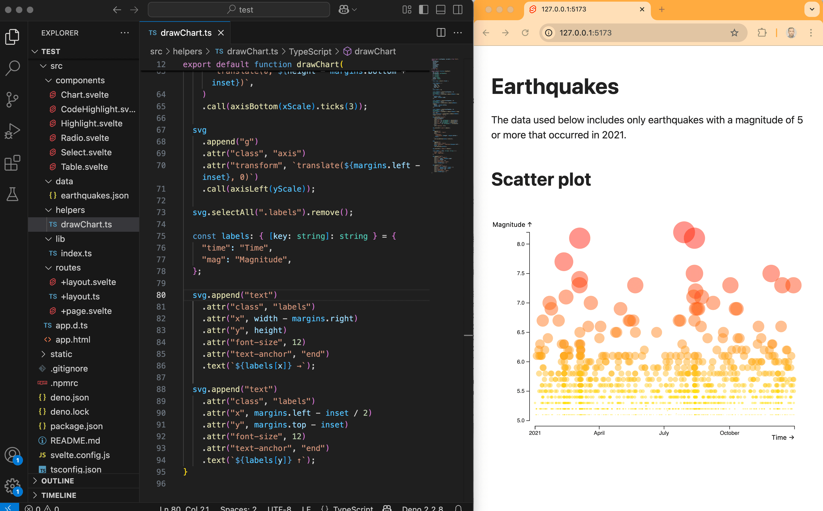Image resolution: width=823 pixels, height=511 pixels.
Task: Open Explorer Views and More Actions
Action: pos(125,33)
